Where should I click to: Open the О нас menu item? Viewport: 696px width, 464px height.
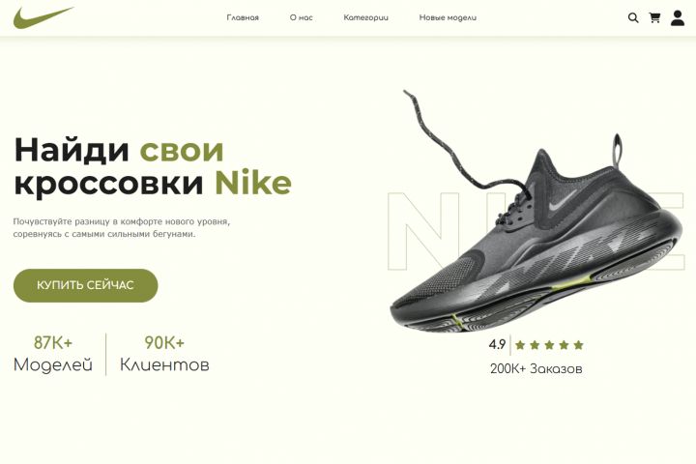pos(301,17)
